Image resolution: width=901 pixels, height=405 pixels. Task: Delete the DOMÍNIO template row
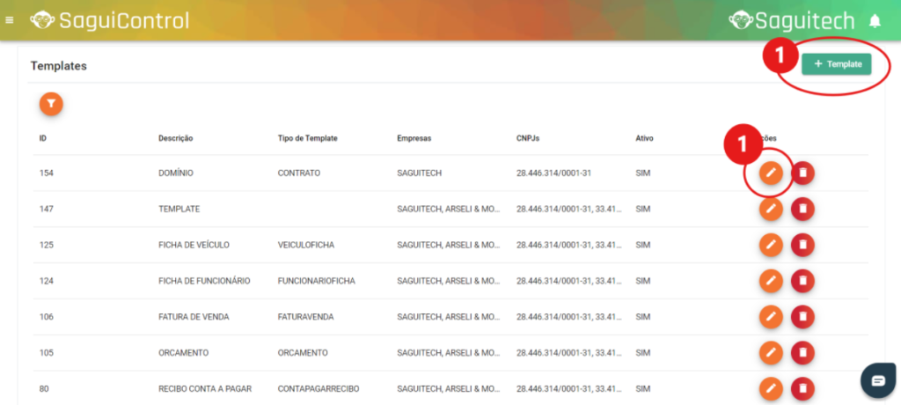point(802,173)
